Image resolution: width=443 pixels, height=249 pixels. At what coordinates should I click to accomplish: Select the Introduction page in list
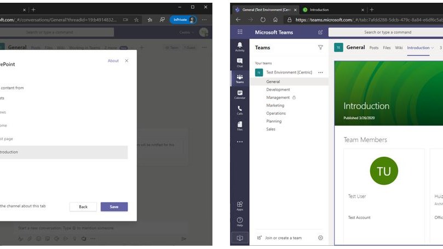[x=63, y=152]
